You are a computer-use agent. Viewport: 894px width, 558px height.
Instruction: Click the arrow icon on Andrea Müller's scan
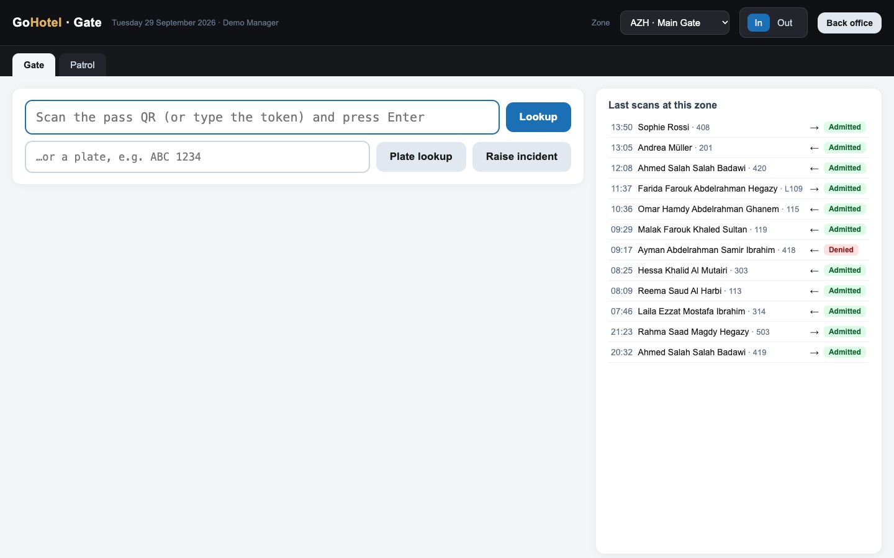pyautogui.click(x=814, y=148)
